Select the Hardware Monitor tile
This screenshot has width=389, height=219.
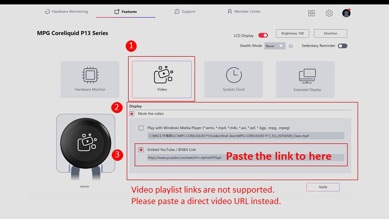(x=90, y=80)
